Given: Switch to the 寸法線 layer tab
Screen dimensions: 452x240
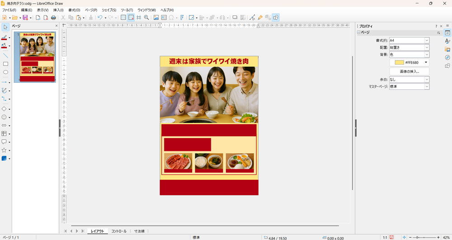Looking at the screenshot, I should coord(139,231).
